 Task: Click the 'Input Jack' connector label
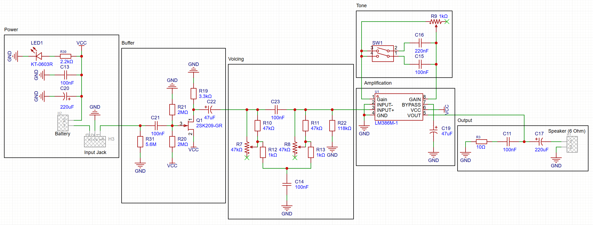[95, 152]
